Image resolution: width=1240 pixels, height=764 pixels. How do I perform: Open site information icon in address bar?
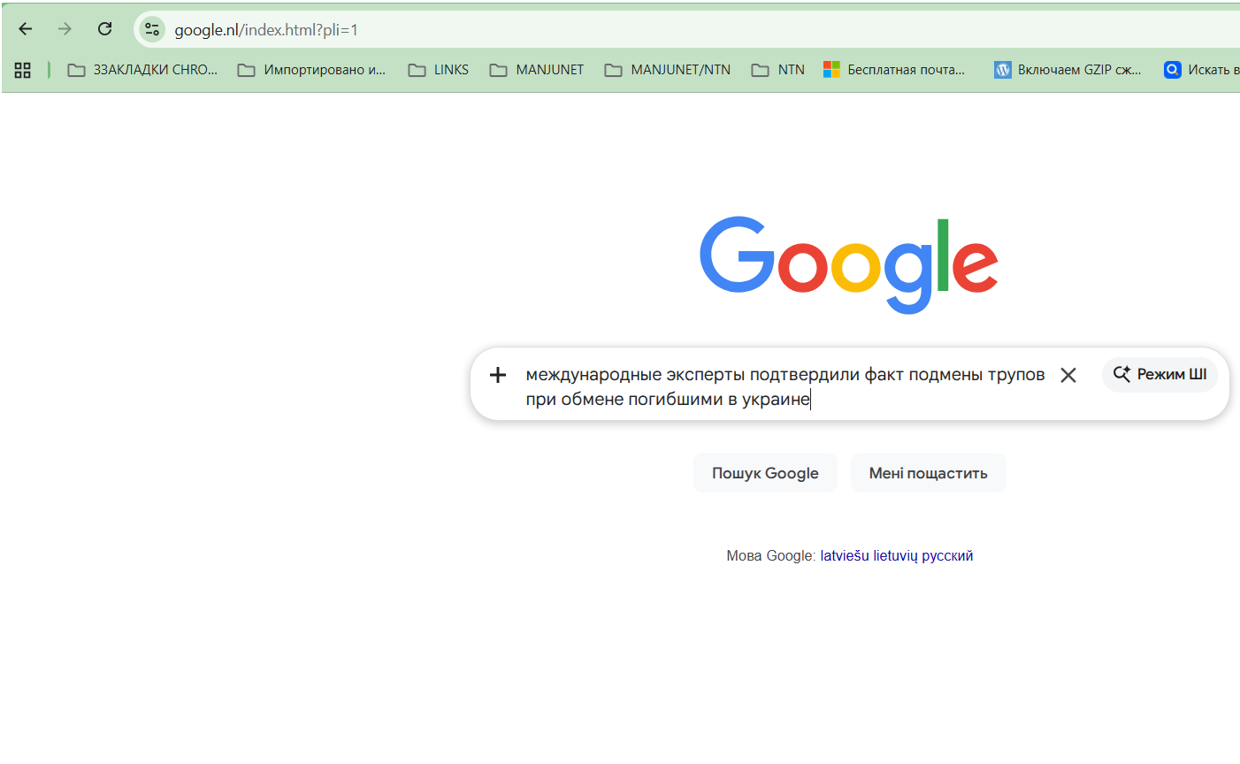[152, 29]
